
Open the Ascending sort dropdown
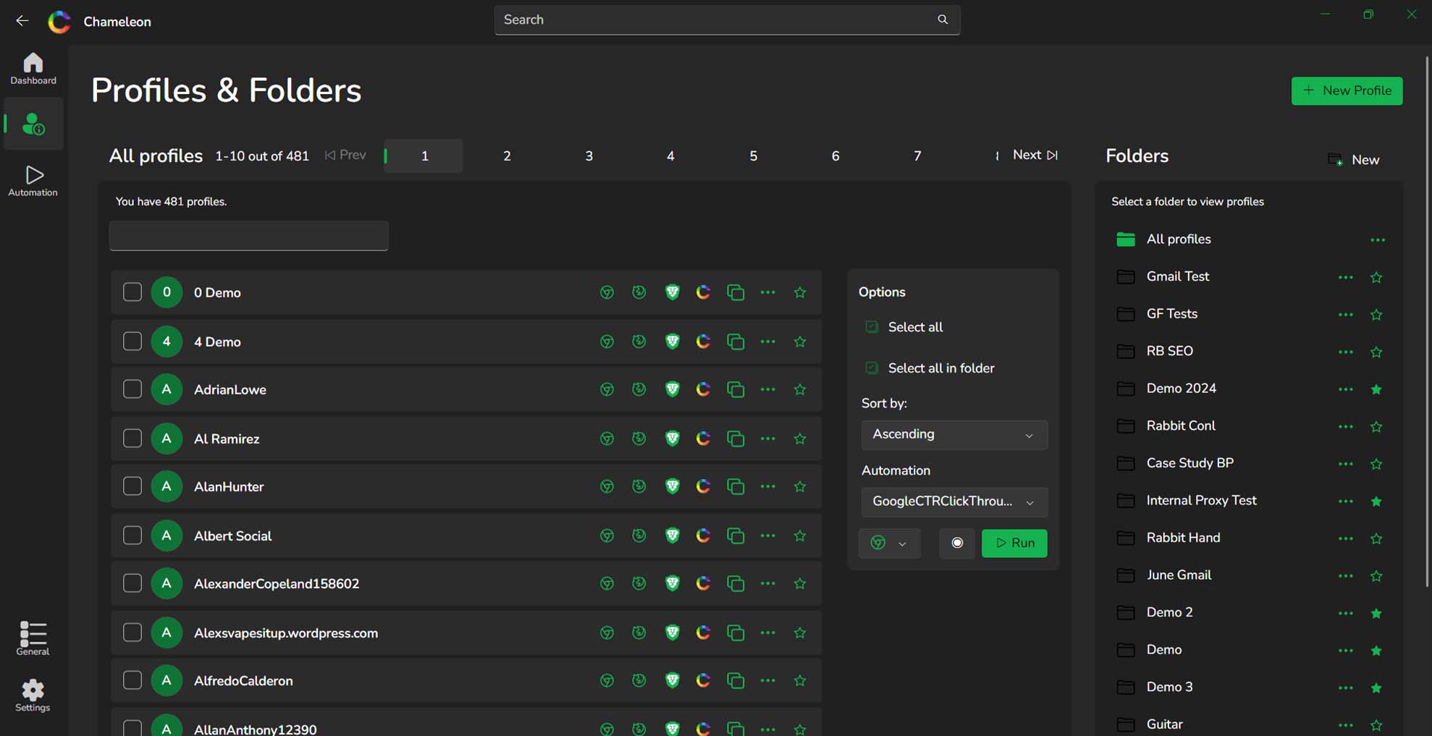[x=954, y=435]
